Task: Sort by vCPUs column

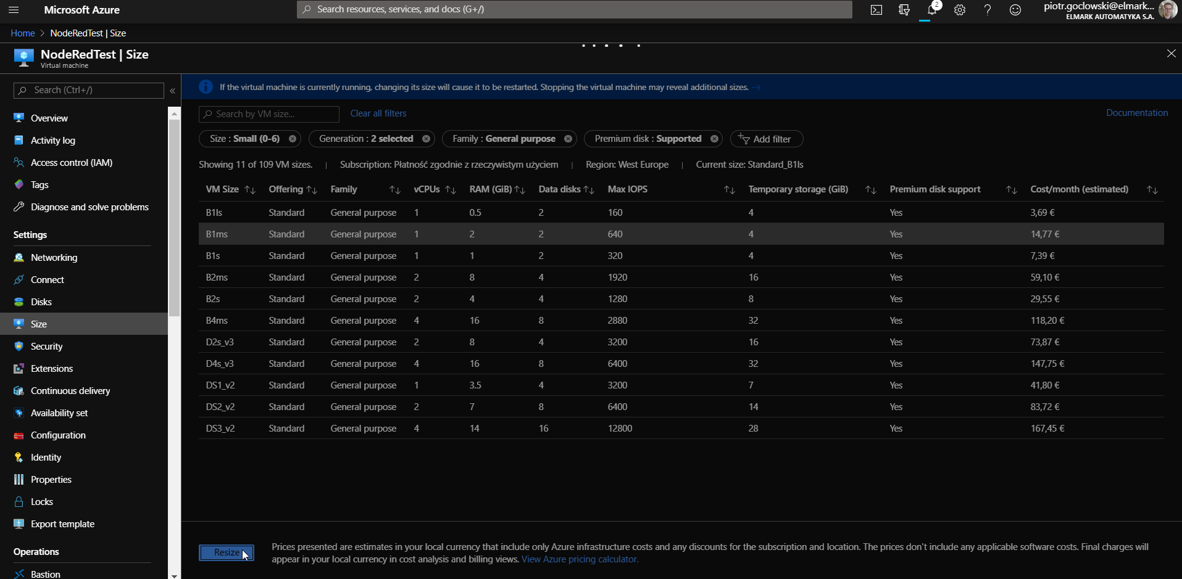Action: 451,190
